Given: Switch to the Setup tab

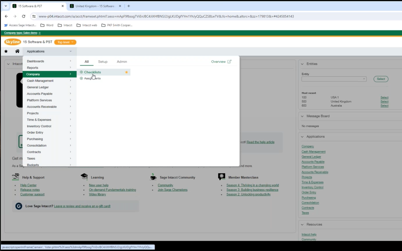Looking at the screenshot, I should (103, 62).
